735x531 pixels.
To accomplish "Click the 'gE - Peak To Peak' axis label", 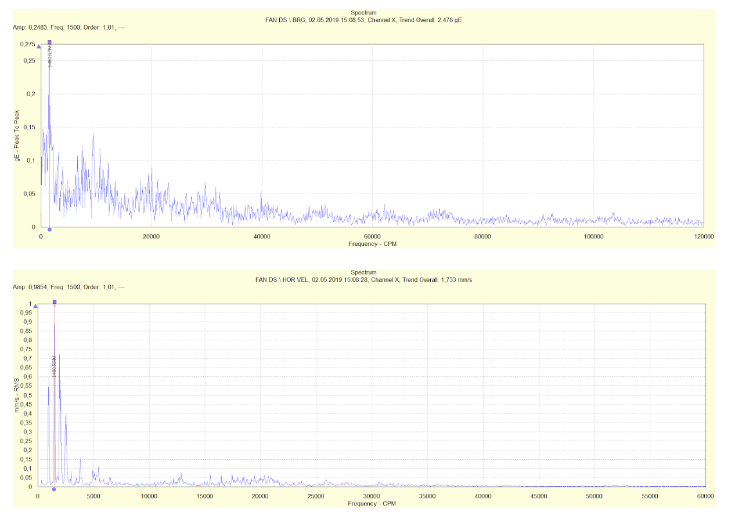I will point(19,135).
